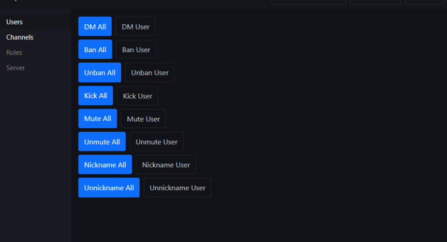Click the Unmute All button
The width and height of the screenshot is (447, 242).
coord(102,142)
